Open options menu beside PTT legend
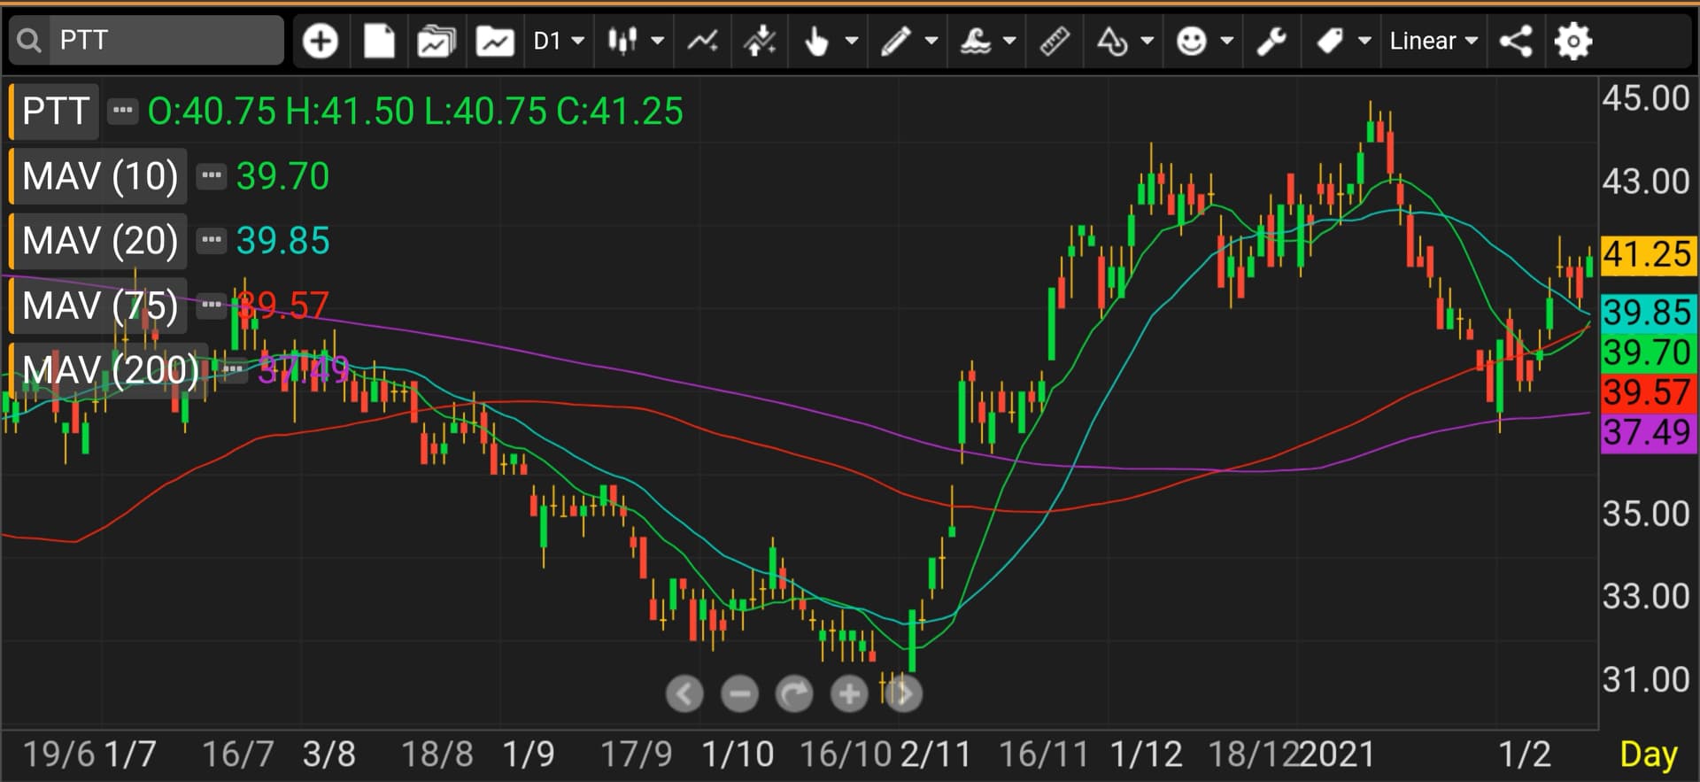Viewport: 1700px width, 782px height. click(123, 112)
